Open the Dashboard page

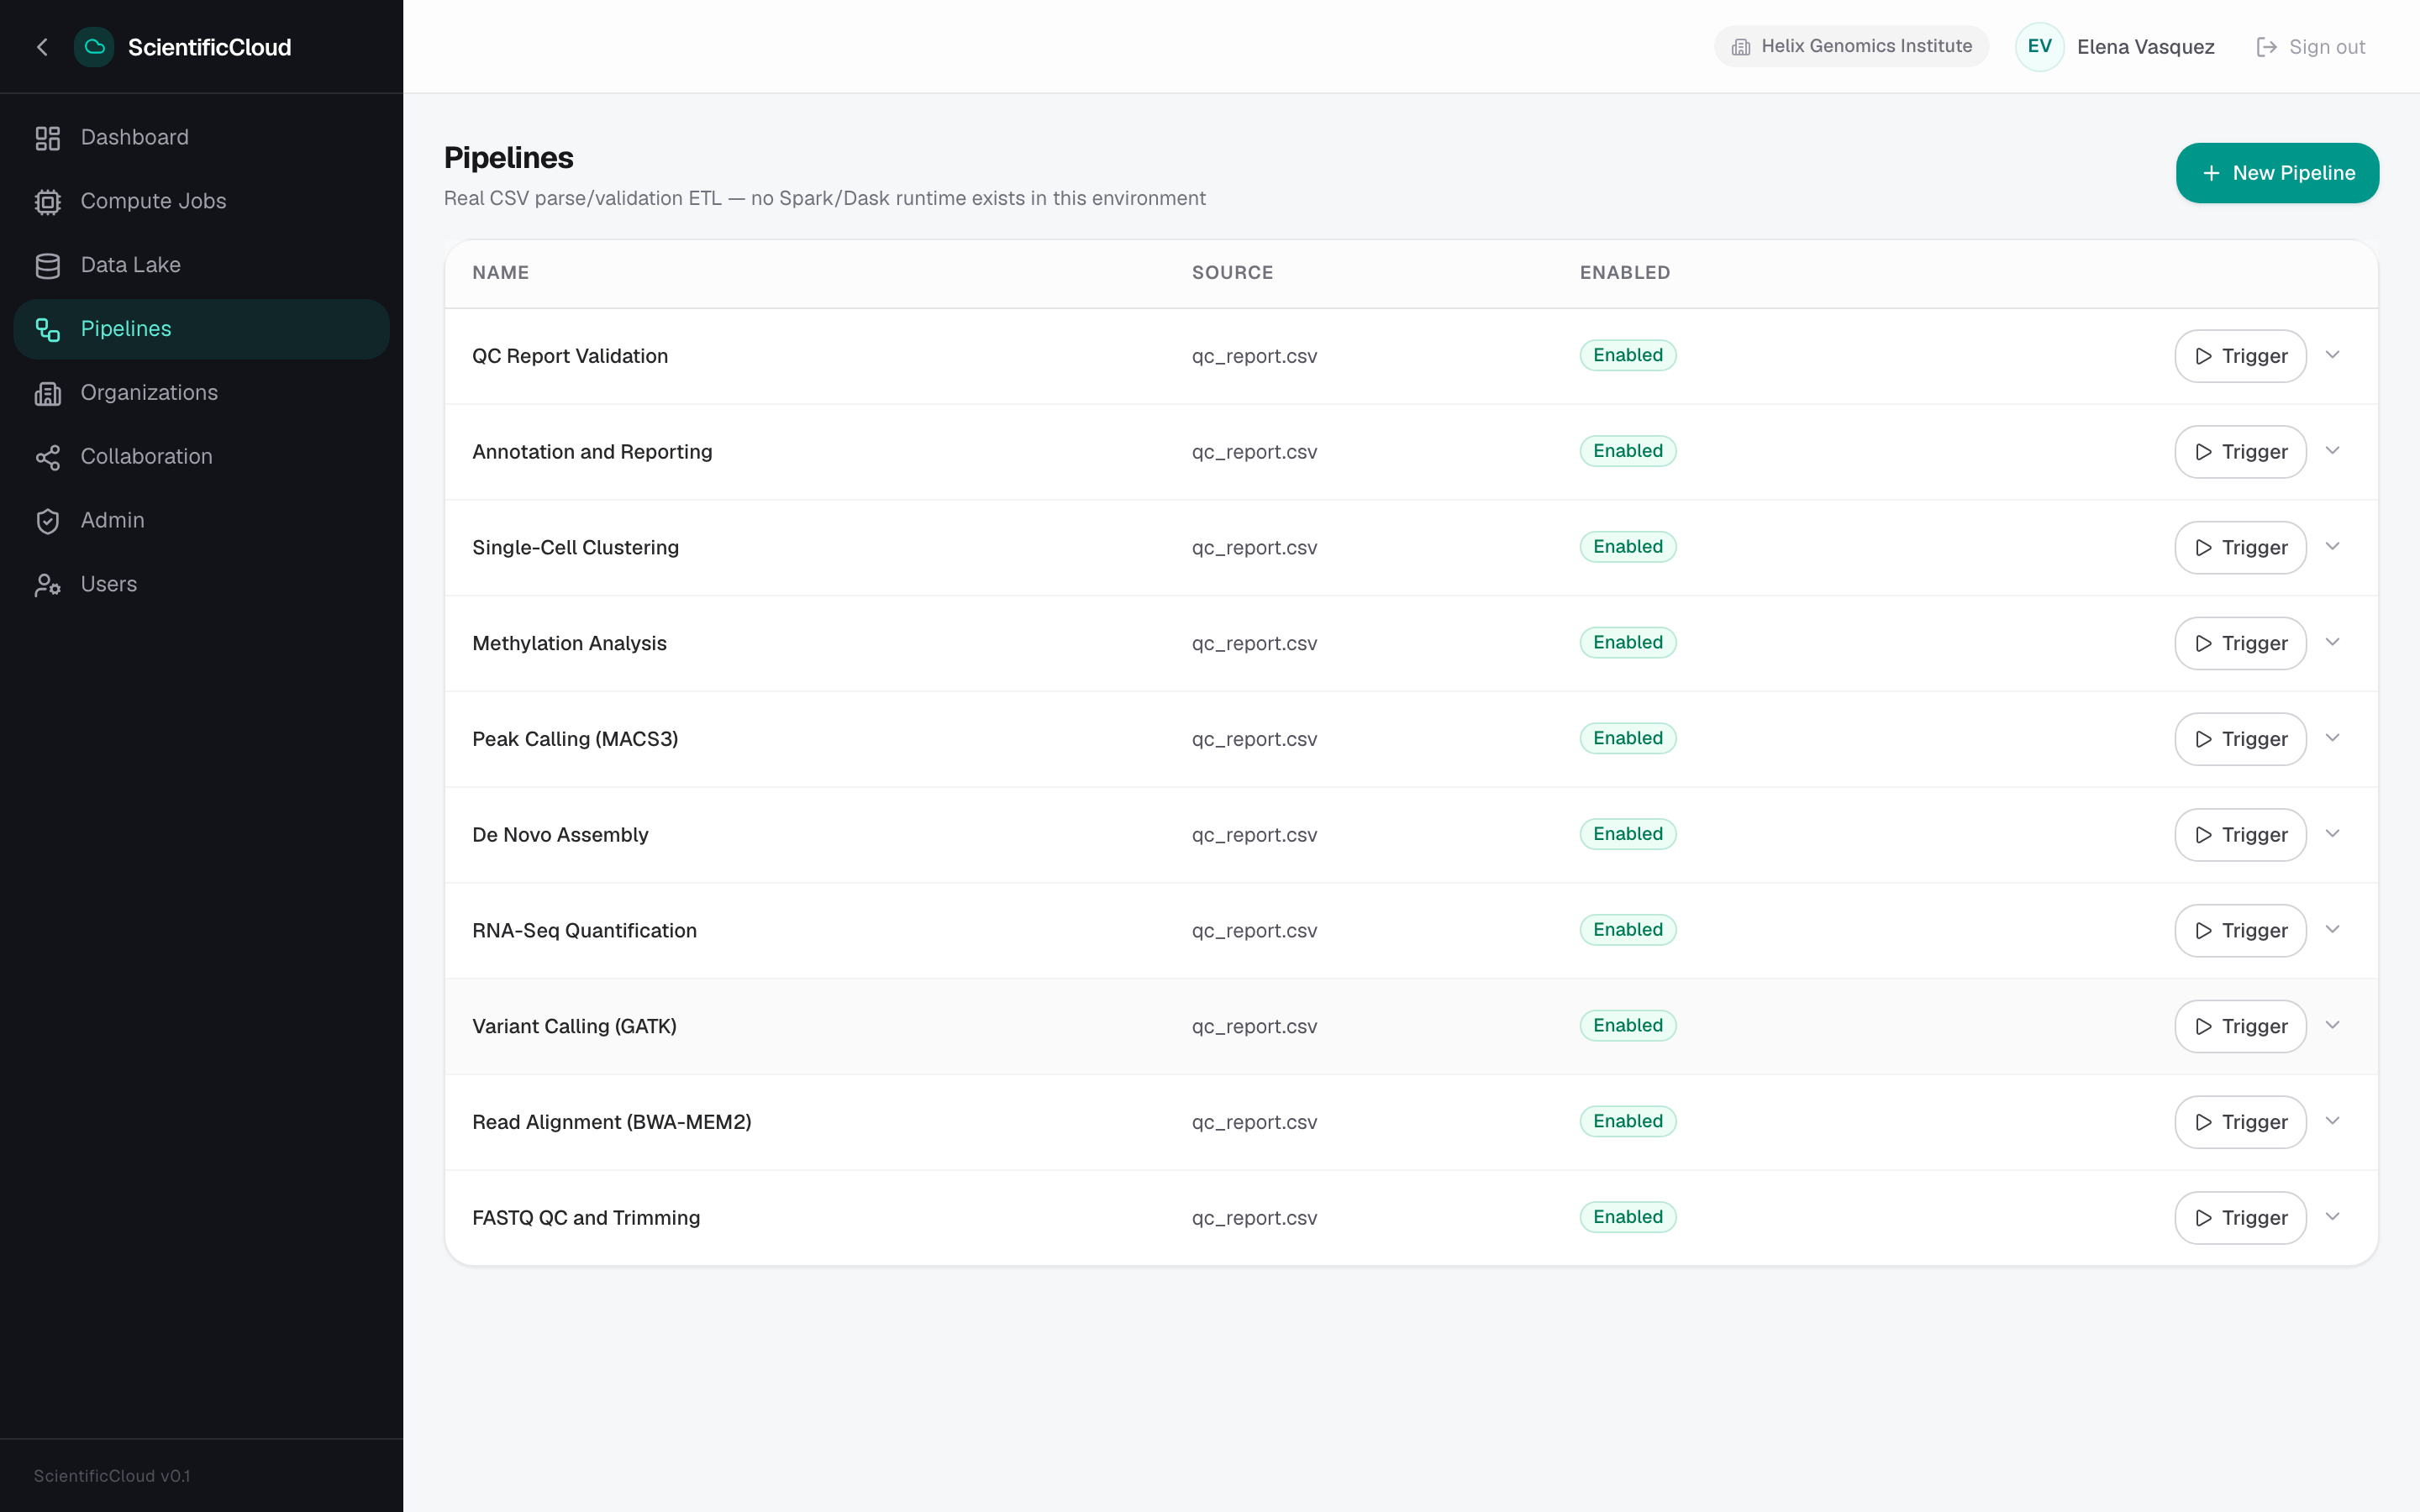tap(201, 138)
